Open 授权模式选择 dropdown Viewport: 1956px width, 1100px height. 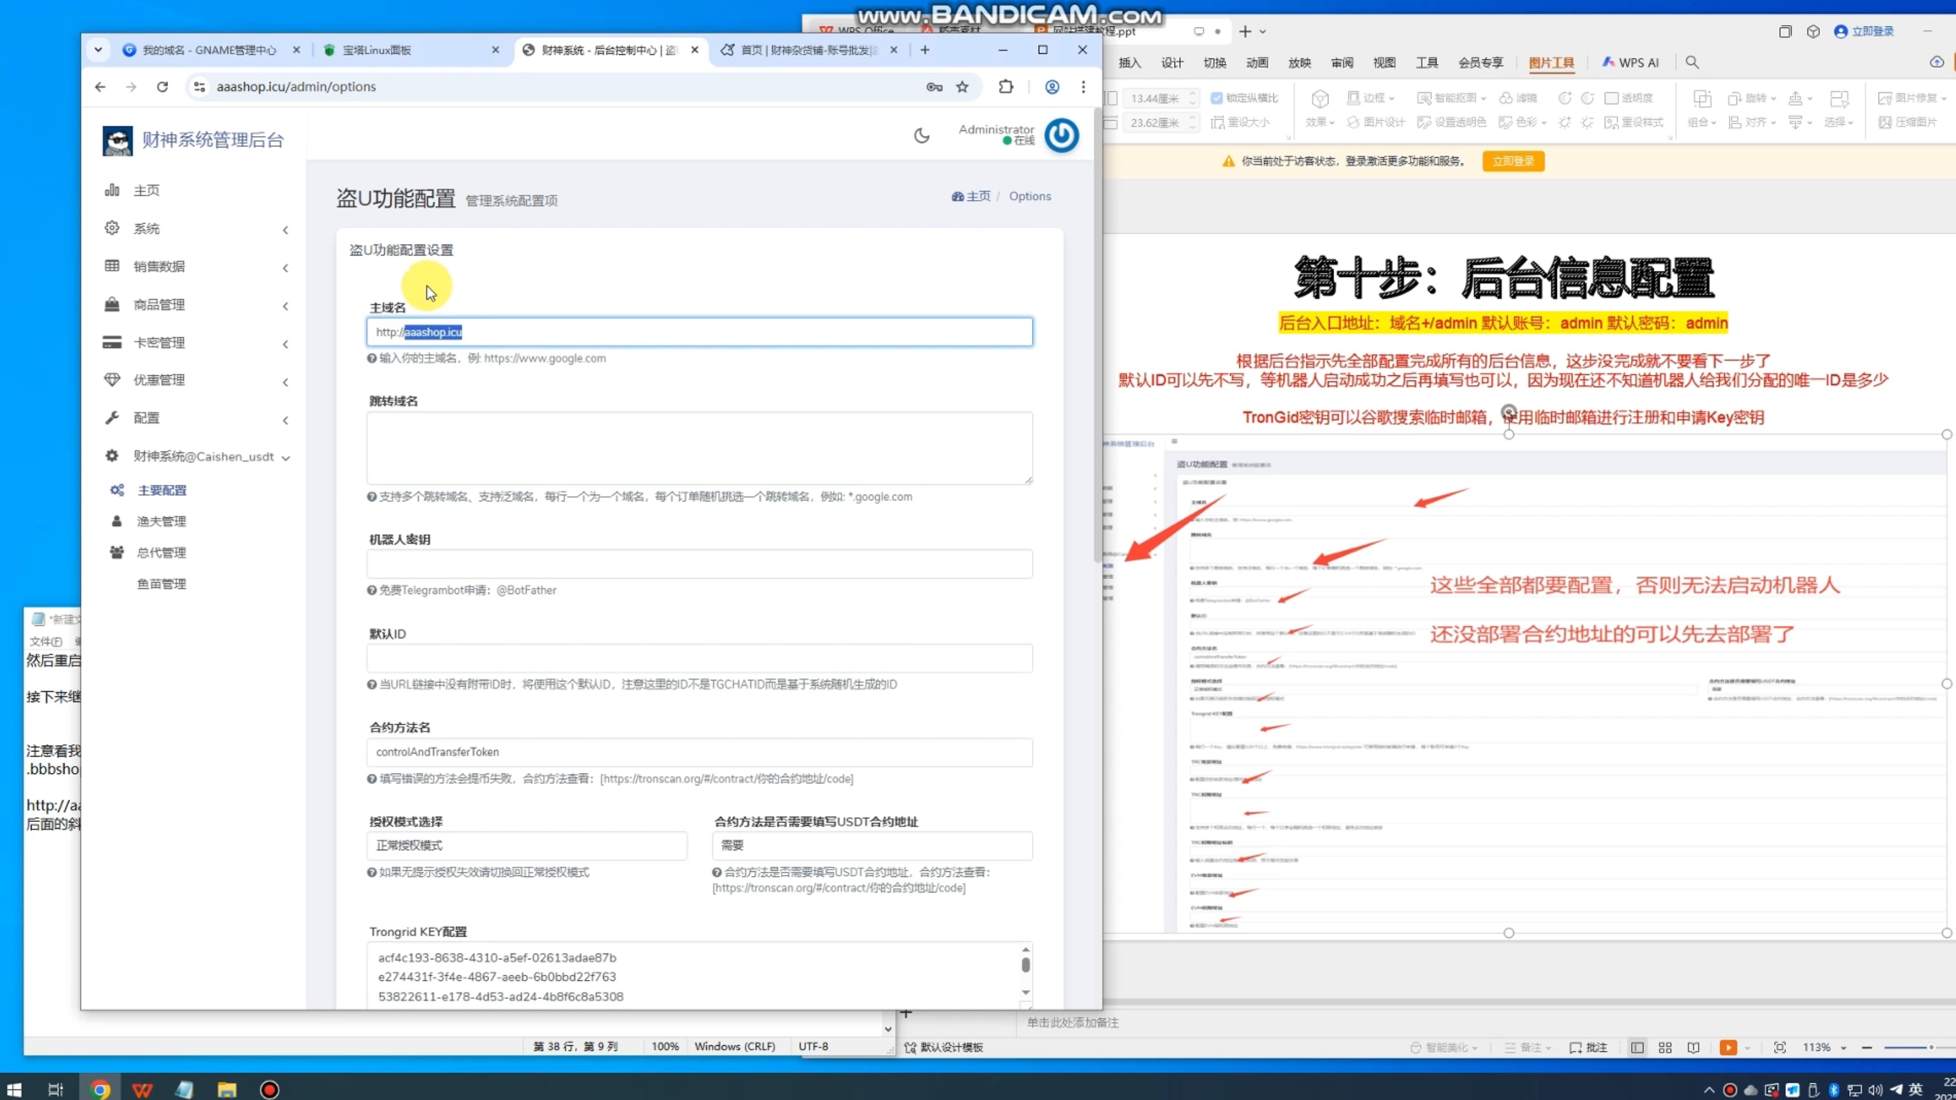[527, 846]
